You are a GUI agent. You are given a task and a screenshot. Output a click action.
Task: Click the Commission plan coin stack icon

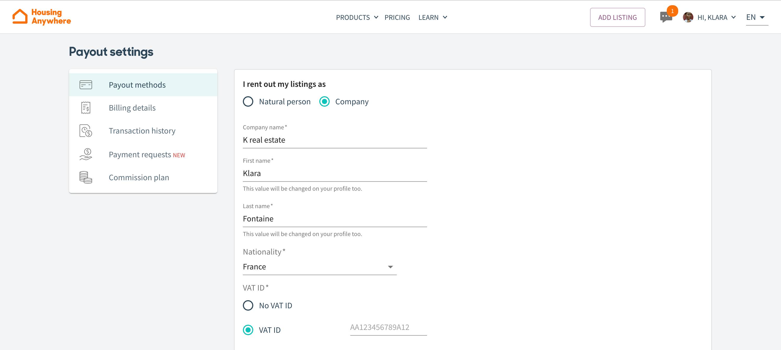[x=86, y=178]
